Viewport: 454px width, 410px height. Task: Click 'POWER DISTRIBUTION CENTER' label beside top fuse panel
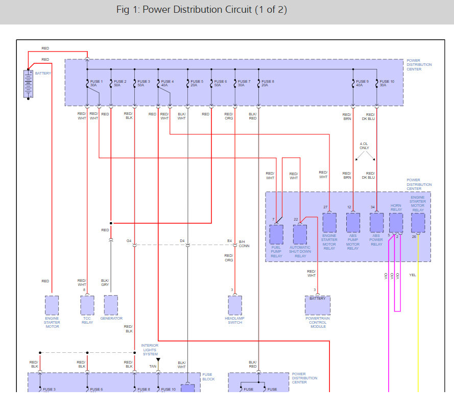click(419, 65)
